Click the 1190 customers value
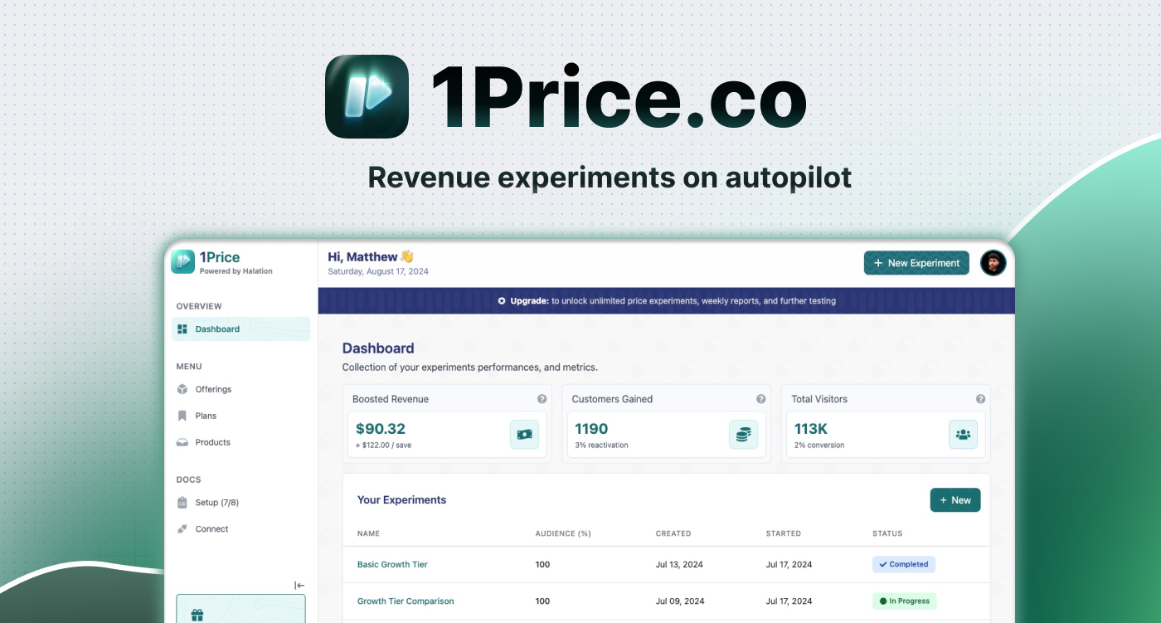Image resolution: width=1161 pixels, height=623 pixels. point(591,429)
